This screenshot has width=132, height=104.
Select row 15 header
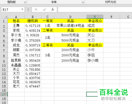pos(4,86)
